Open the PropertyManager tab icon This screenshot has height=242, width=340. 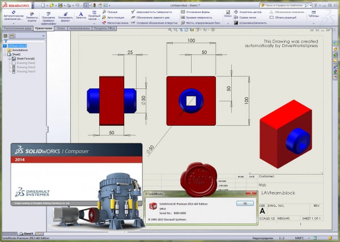click(12, 36)
